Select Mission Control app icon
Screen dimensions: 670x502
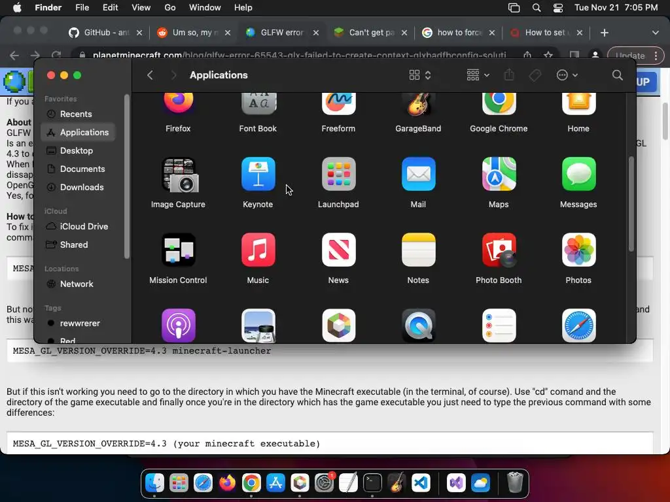pos(178,250)
